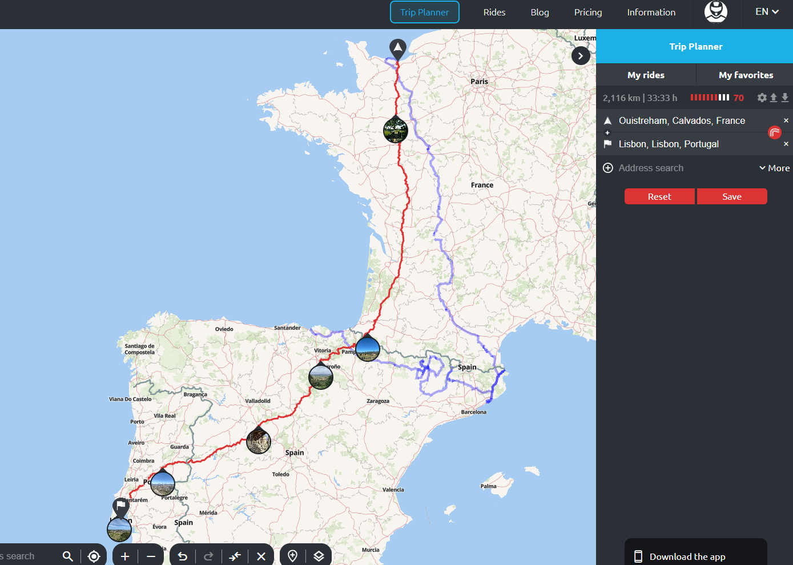
Task: Click the Trip Planner panel header
Action: coord(695,46)
